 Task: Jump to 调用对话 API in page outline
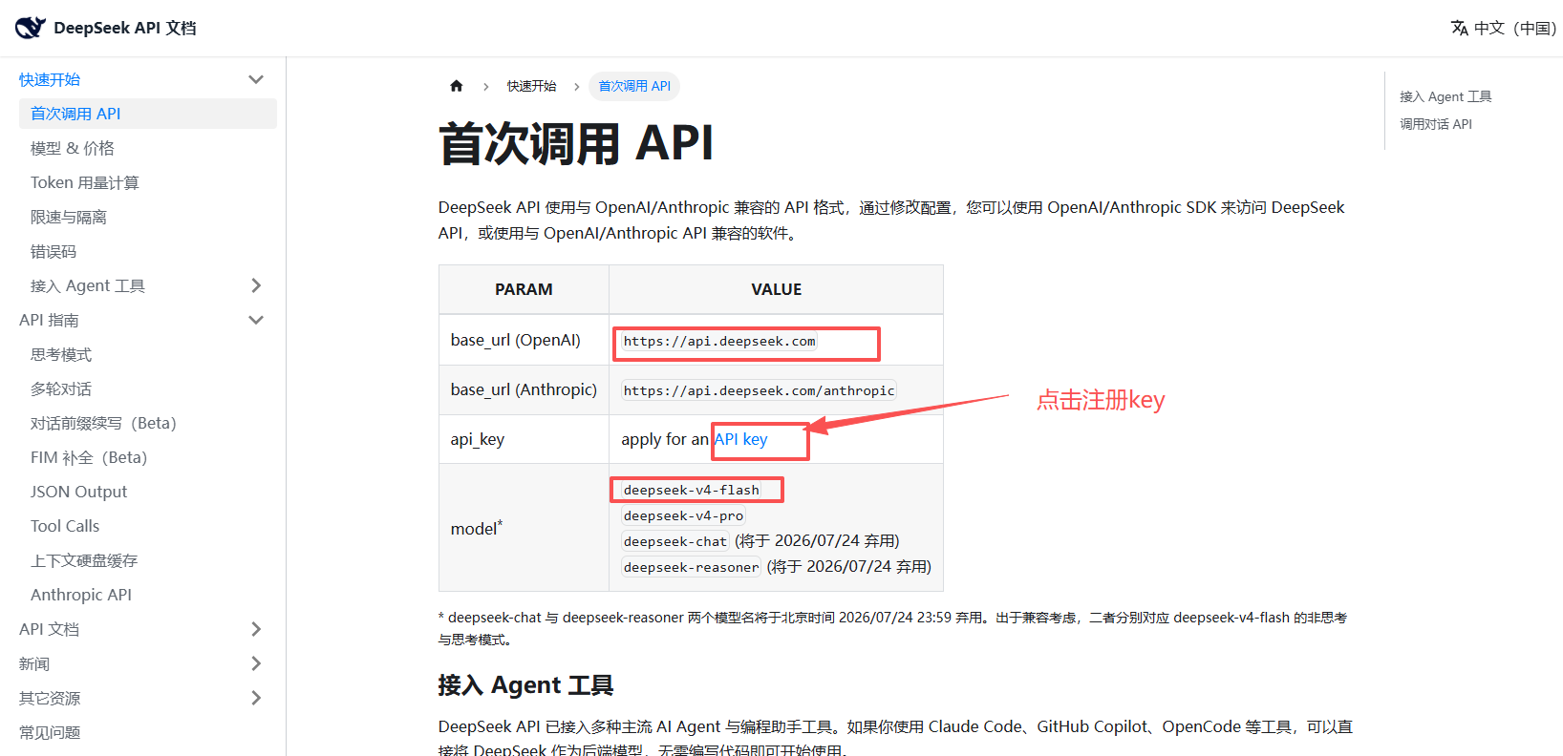[1436, 124]
